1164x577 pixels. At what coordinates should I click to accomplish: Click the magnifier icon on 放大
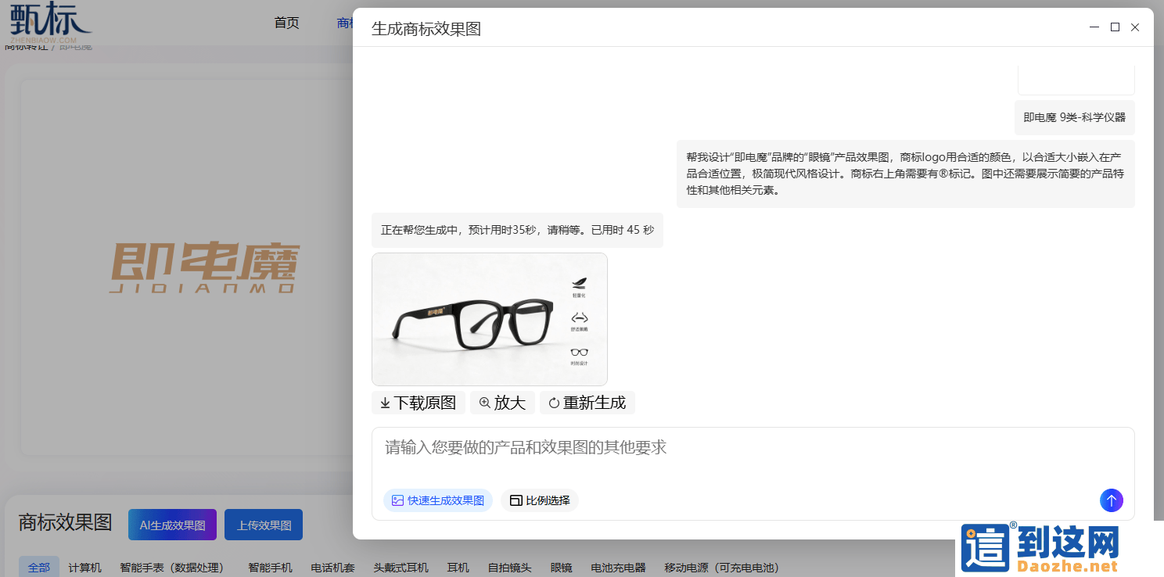[485, 403]
